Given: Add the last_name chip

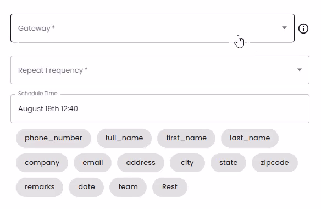Looking at the screenshot, I should click(x=250, y=138).
